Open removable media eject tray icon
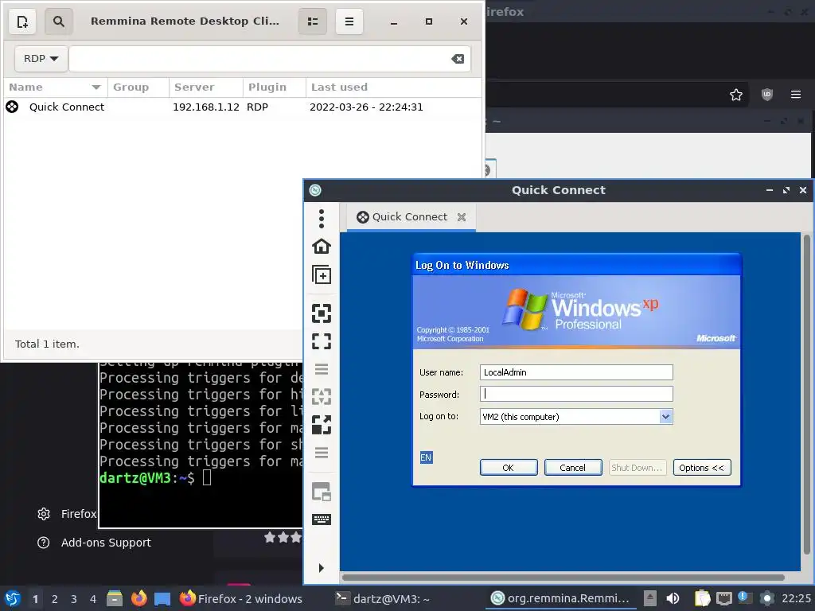This screenshot has width=815, height=611. point(649,598)
